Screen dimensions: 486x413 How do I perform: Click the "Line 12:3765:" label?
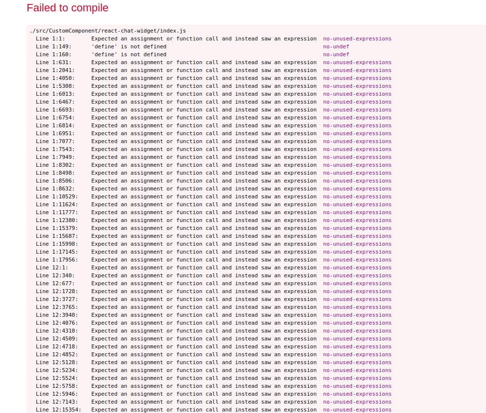(x=57, y=307)
